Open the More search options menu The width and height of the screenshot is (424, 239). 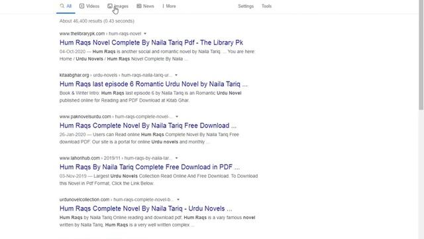point(169,6)
